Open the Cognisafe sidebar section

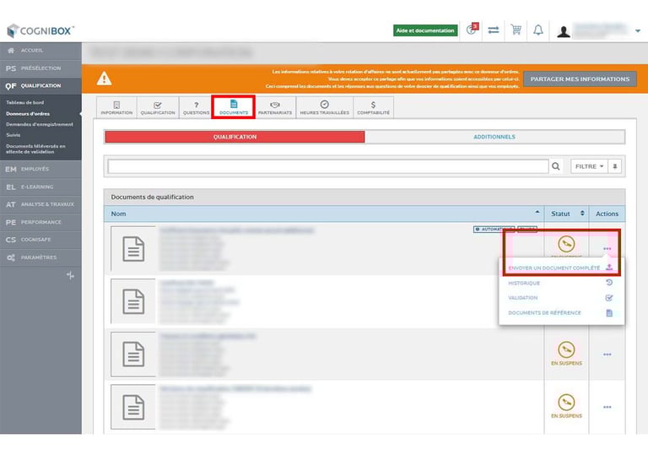point(40,240)
